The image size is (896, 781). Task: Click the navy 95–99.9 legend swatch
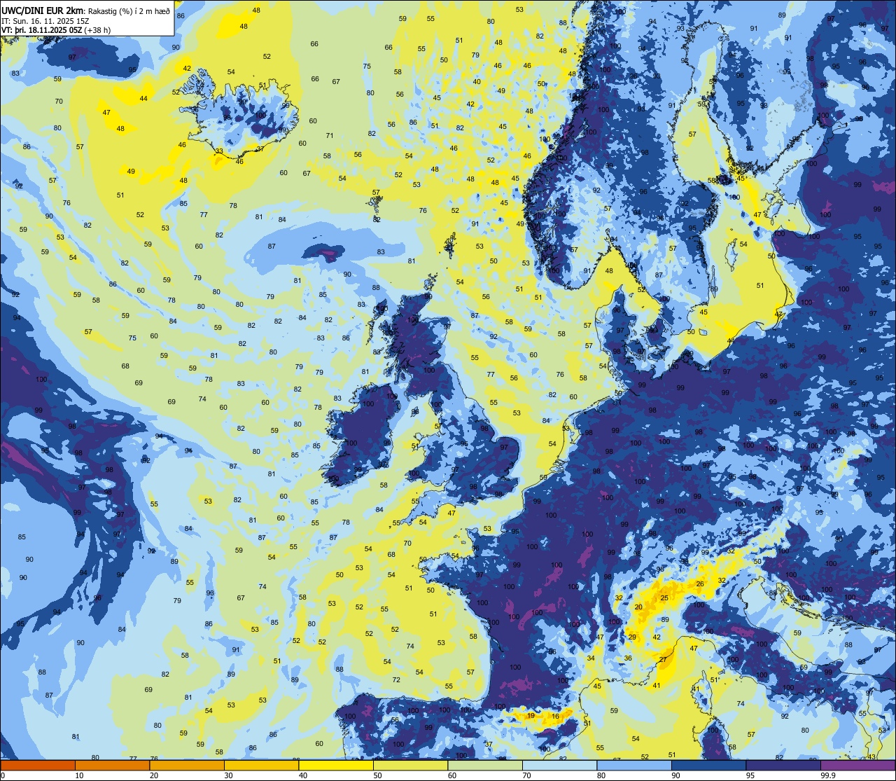783,766
